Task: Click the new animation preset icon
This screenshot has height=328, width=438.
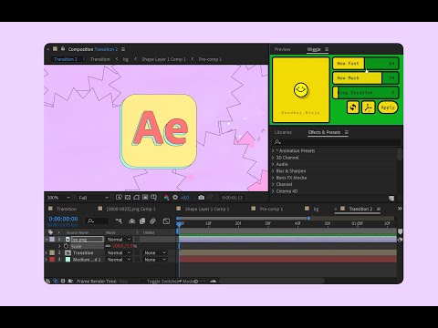Action: coord(391,199)
